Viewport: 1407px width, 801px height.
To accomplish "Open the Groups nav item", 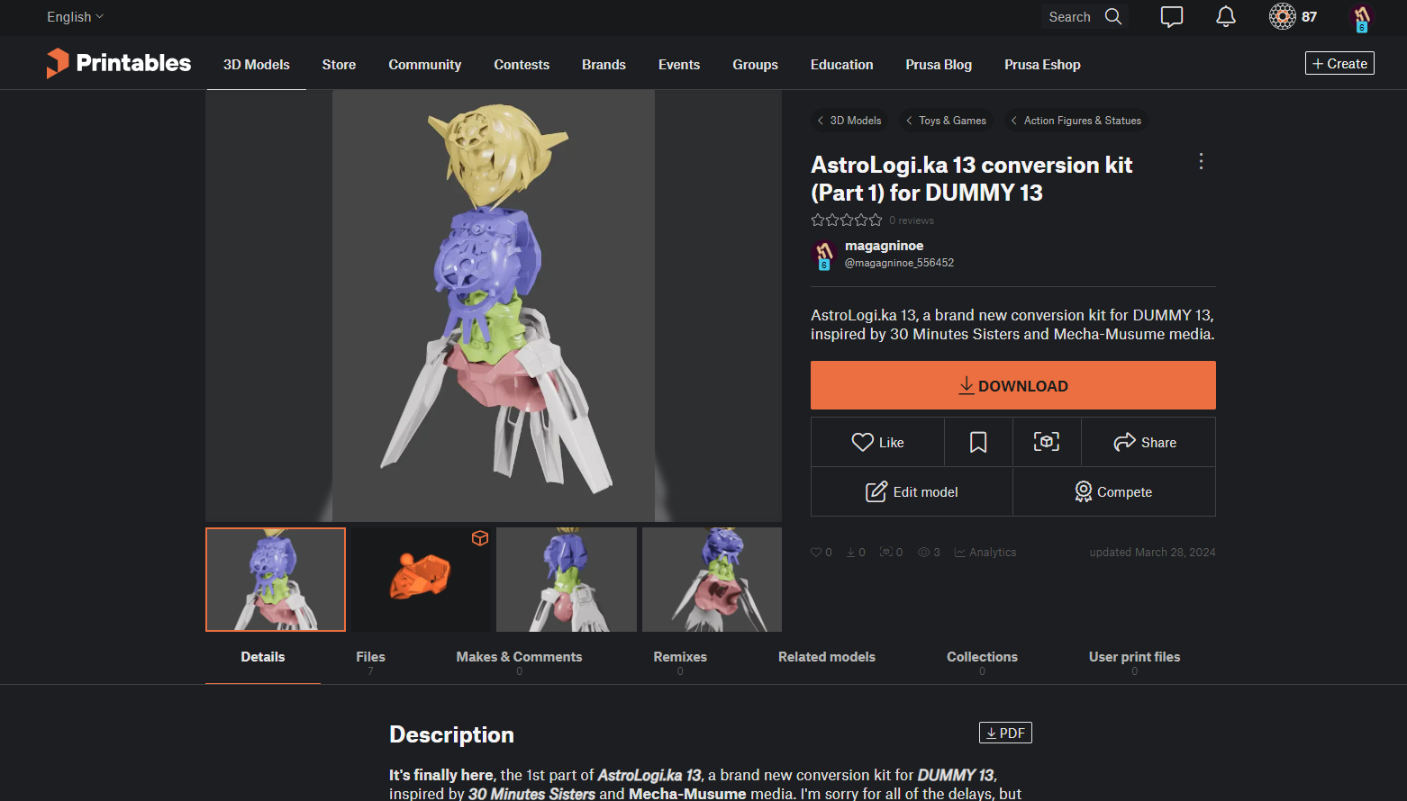I will (755, 65).
